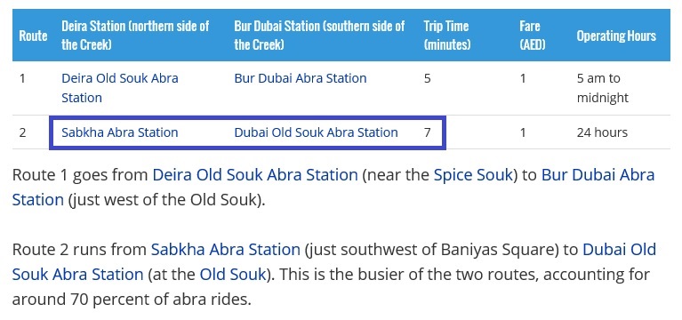Viewport: 682px width, 320px height.
Task: Open Dubai Old Souk Abra Station link in Route 2 paragraph
Action: (x=334, y=261)
